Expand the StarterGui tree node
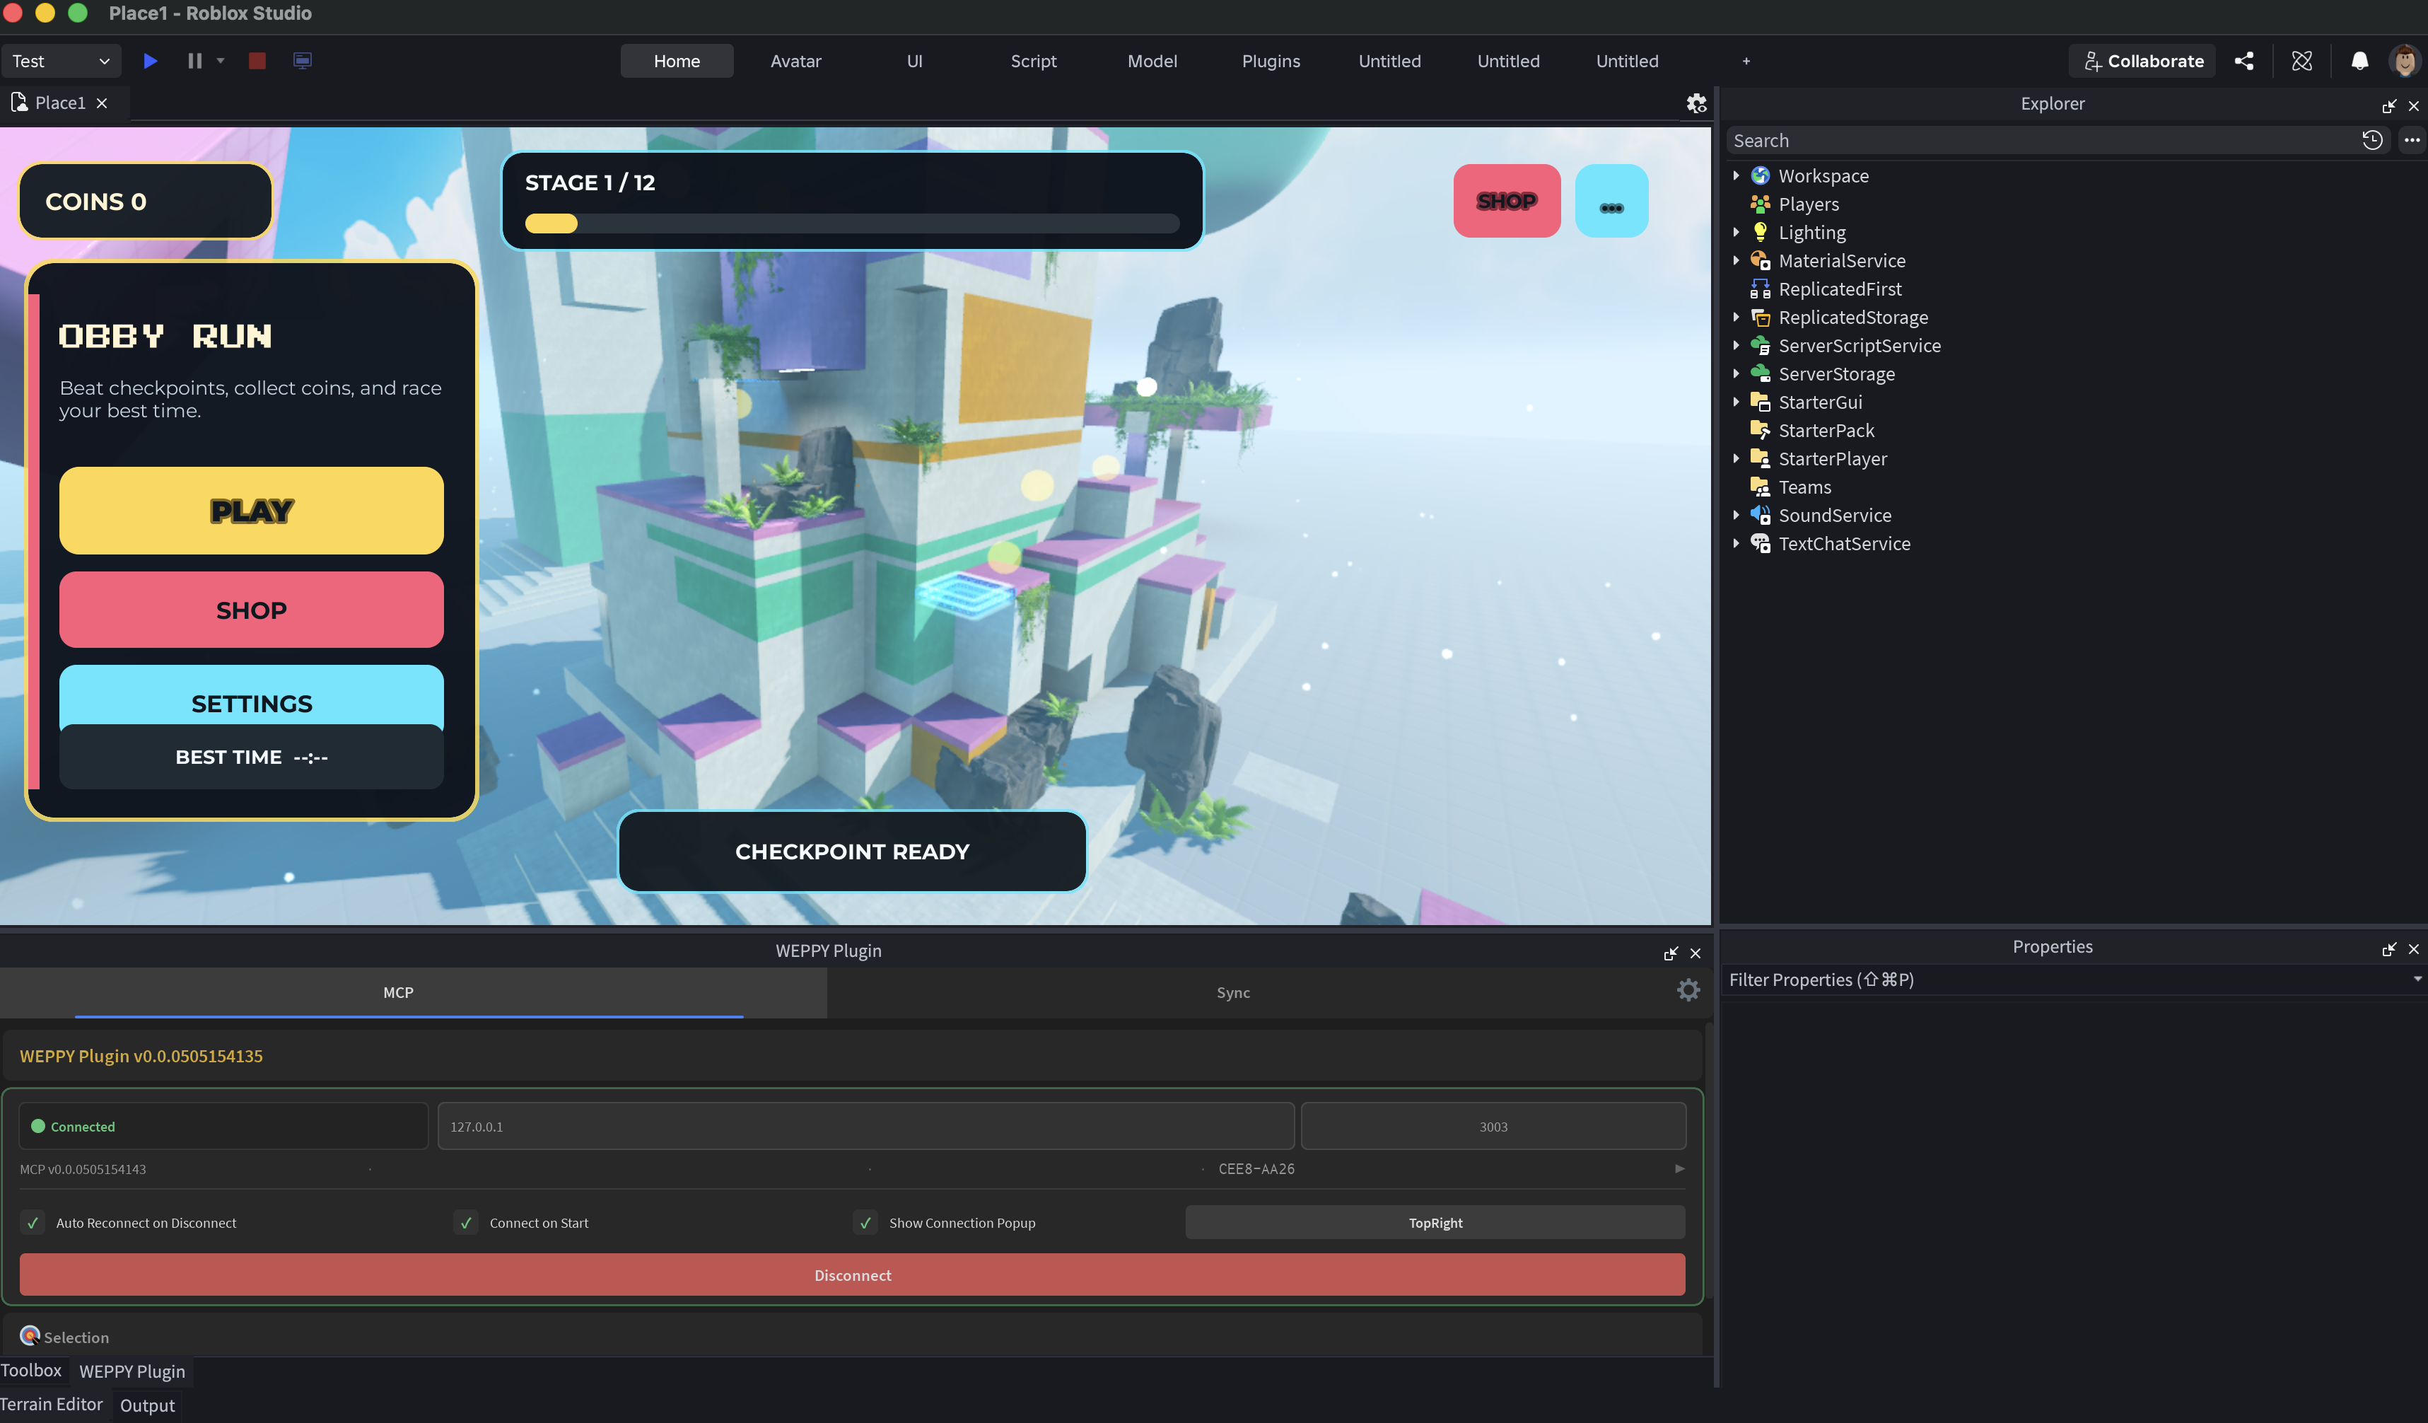 [x=1735, y=402]
